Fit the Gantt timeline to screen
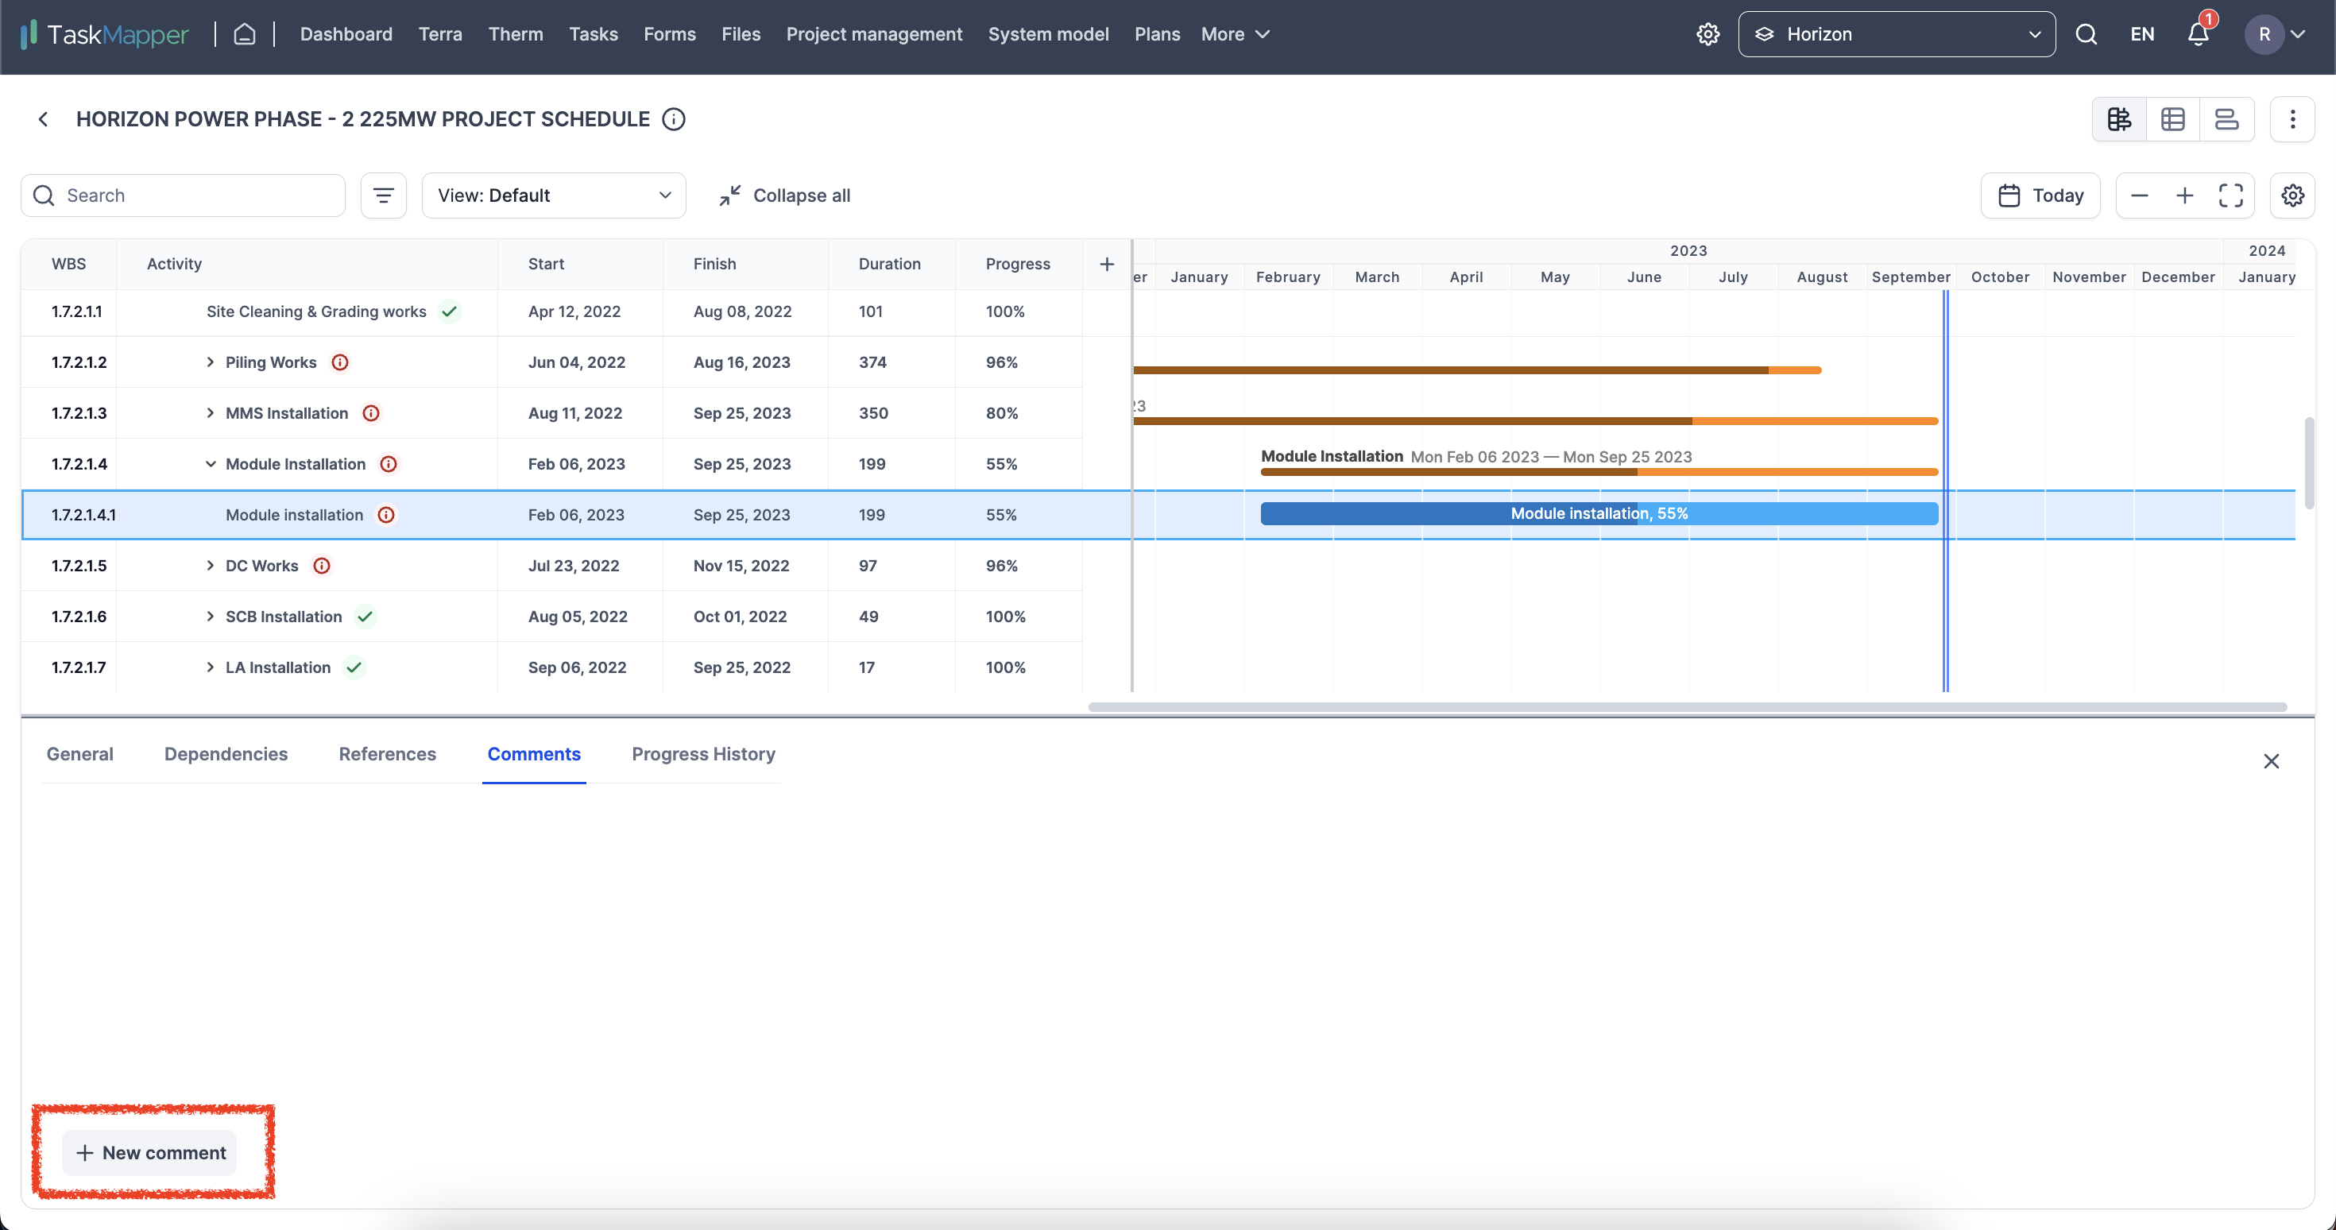Screen dimensions: 2336x1230 click(x=2231, y=196)
